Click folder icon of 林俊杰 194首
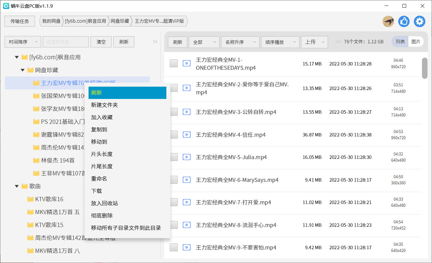Image resolution: width=432 pixels, height=263 pixels. click(36, 160)
